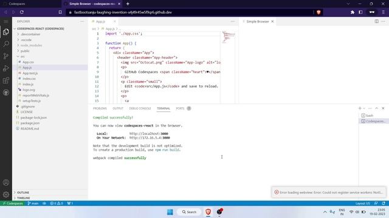Show the Brave sidebar panel icon
This screenshot has width=389, height=218.
360,12
